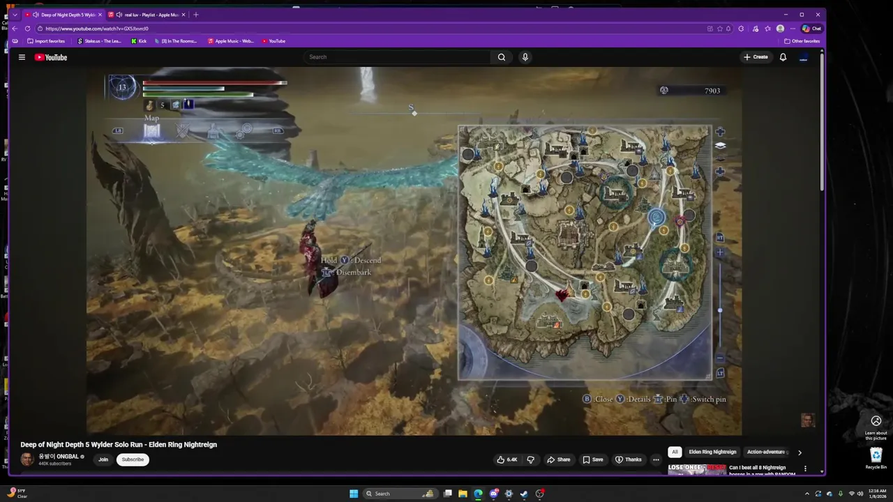893x502 pixels.
Task: Select the All filter chip
Action: pyautogui.click(x=675, y=452)
